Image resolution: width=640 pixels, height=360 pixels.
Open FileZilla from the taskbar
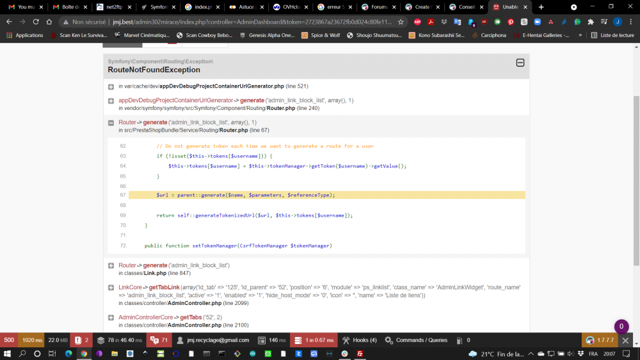(x=360, y=354)
